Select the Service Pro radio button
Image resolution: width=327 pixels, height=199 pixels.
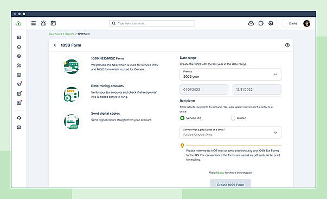click(182, 118)
